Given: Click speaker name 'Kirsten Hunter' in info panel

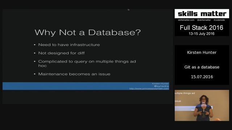Looking at the screenshot, I should pos(202,52).
